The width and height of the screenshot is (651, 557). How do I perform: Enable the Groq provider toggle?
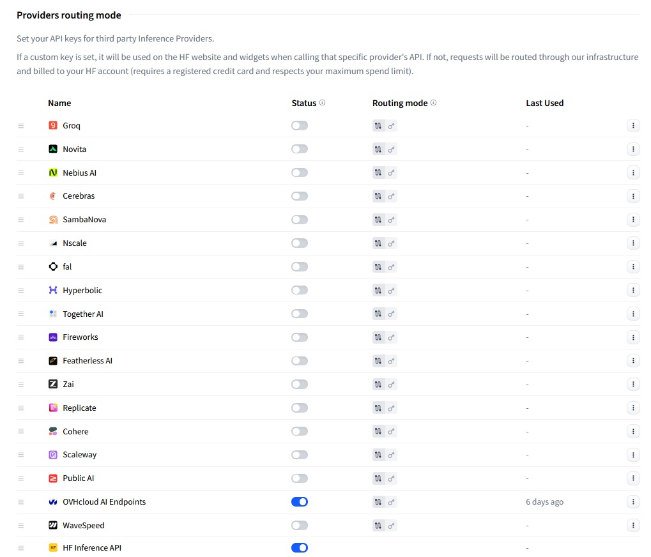(x=299, y=126)
